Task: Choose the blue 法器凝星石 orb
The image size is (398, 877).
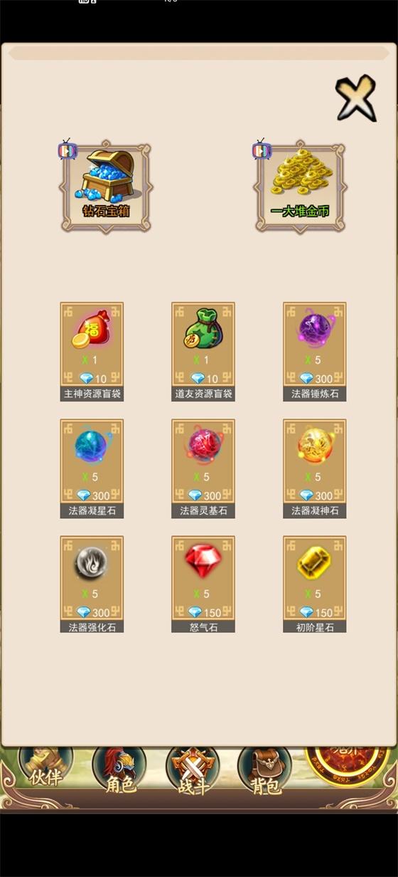Action: pyautogui.click(x=92, y=468)
